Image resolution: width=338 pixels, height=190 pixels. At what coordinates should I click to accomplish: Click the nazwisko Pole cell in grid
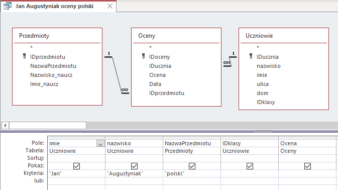pyautogui.click(x=134, y=143)
